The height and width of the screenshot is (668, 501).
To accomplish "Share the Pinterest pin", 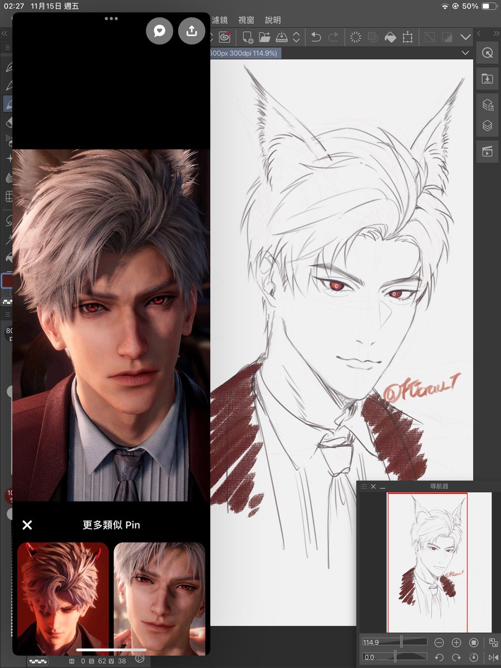I will coord(192,31).
